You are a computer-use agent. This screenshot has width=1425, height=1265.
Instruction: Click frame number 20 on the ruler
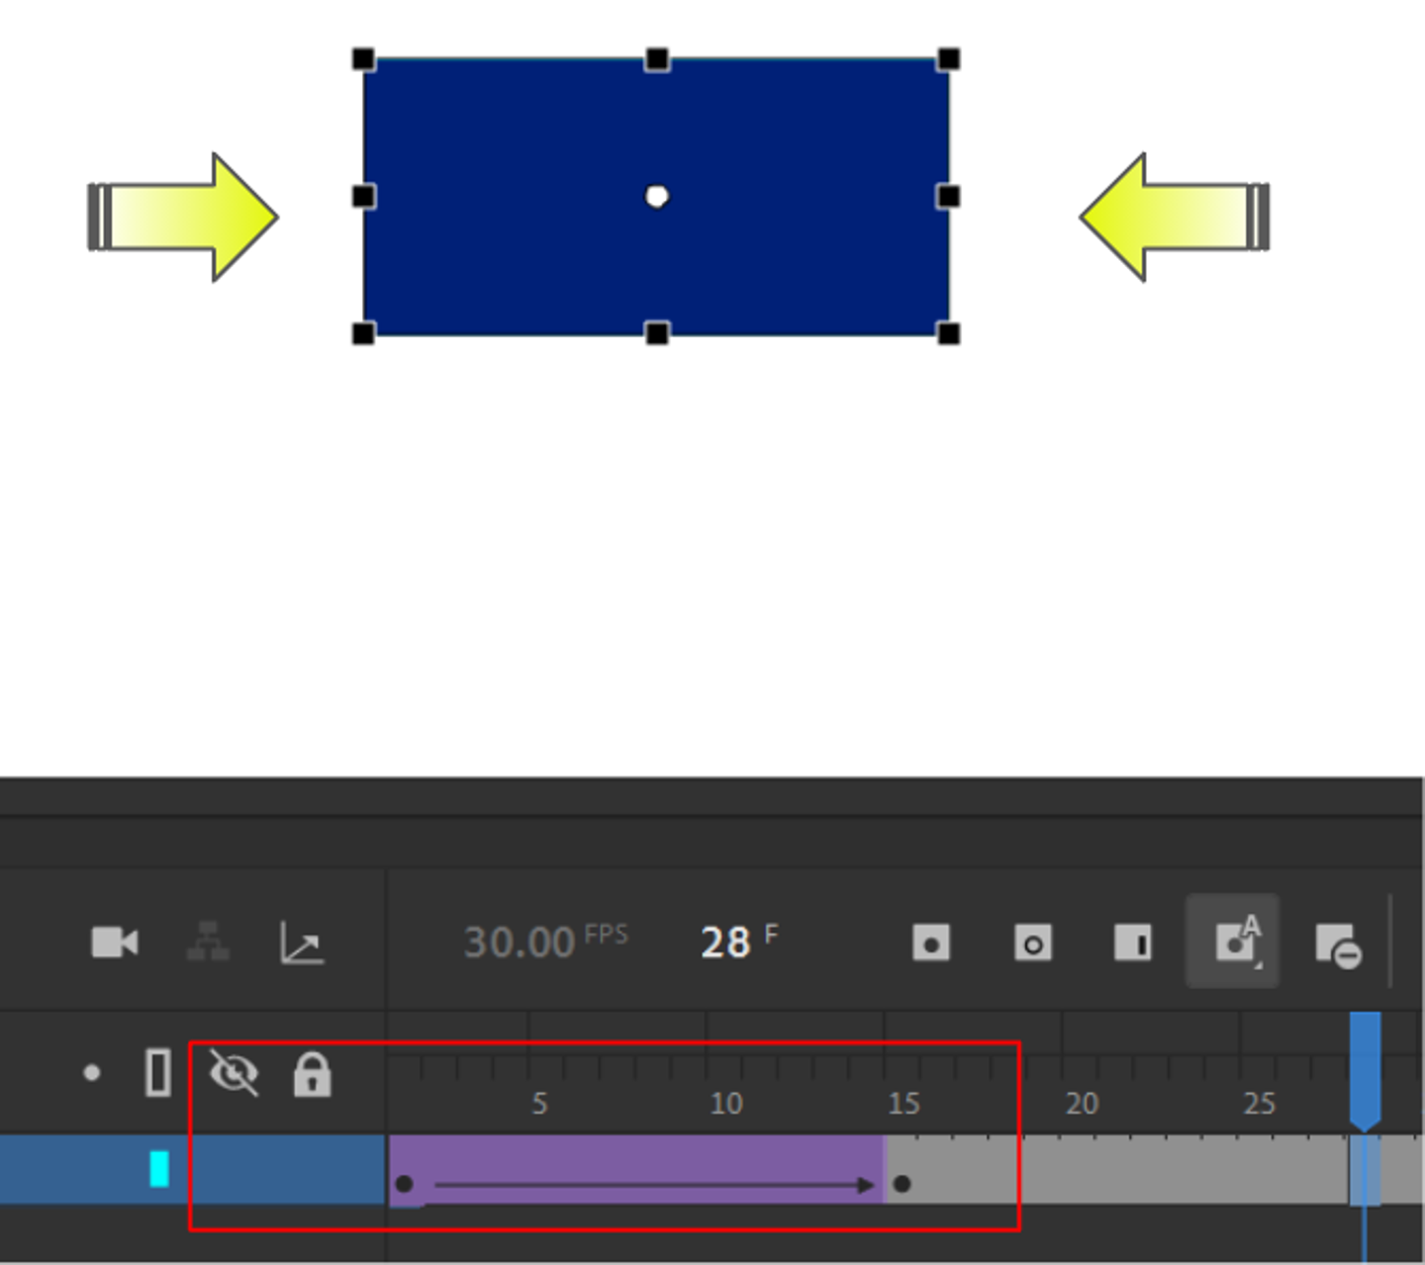(1082, 1104)
